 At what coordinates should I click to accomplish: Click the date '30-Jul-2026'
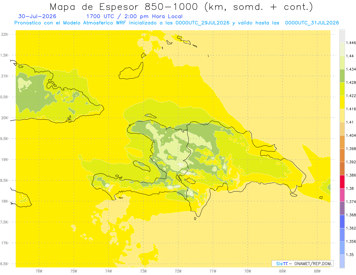click(x=37, y=16)
